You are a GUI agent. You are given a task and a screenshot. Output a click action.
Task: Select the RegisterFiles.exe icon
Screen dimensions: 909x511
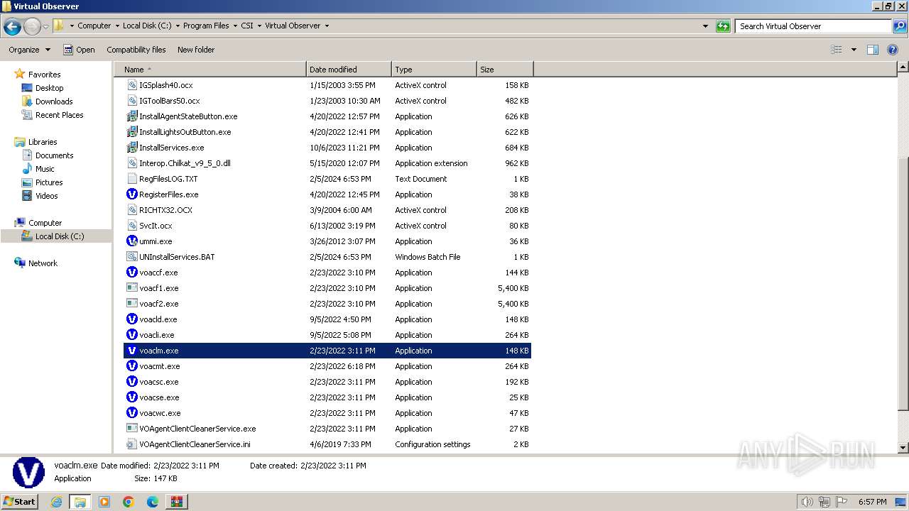(131, 194)
